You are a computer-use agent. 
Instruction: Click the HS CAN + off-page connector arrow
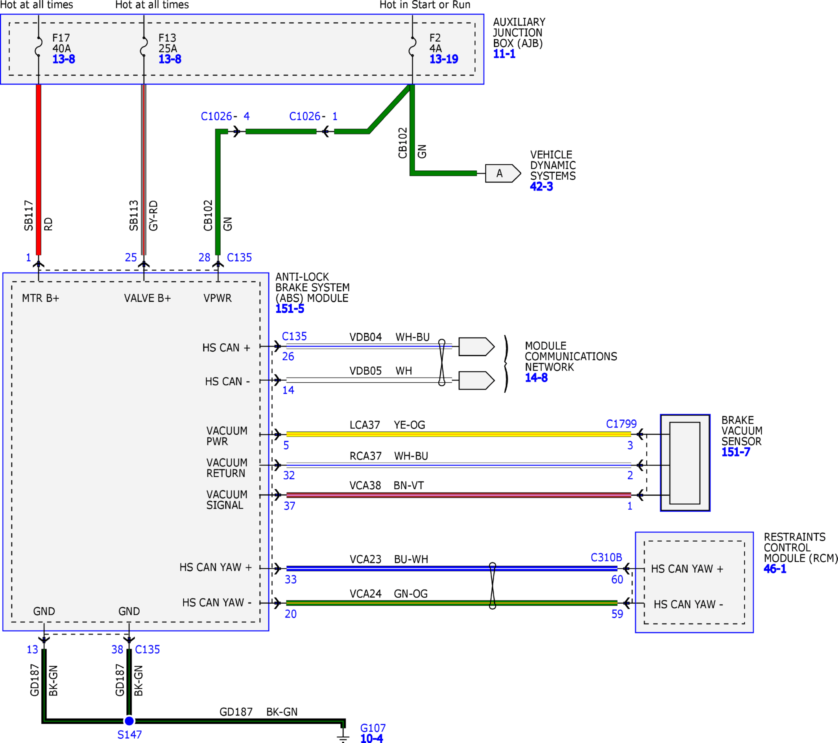pos(476,347)
